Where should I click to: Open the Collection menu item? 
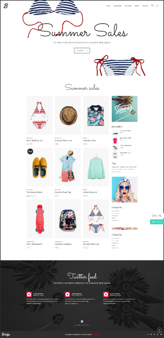click(117, 6)
